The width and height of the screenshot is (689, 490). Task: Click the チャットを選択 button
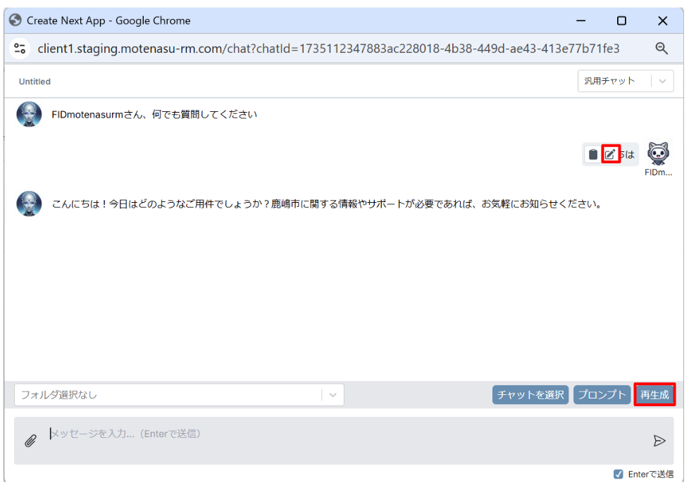click(x=530, y=394)
